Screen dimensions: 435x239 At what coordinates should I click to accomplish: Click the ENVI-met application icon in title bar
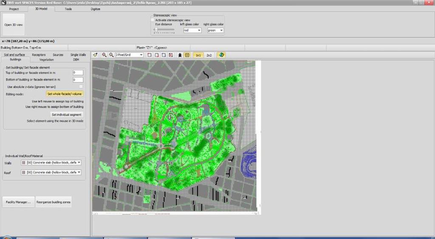pos(3,3)
